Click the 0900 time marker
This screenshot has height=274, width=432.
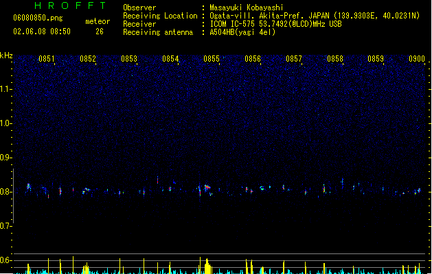417,58
